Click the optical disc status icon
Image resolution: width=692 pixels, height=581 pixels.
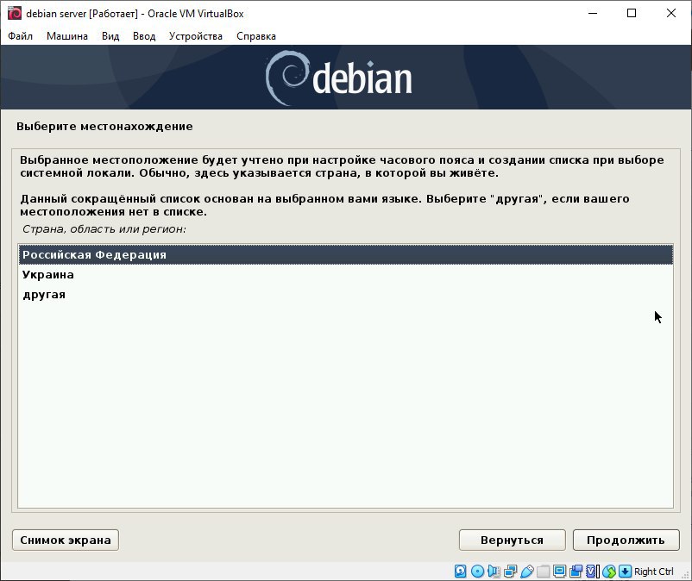[477, 572]
